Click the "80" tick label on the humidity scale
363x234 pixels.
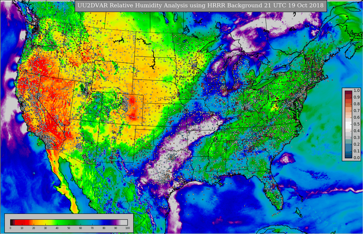tap(104, 228)
